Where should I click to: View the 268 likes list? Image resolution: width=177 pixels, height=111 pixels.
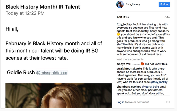tap(123, 17)
